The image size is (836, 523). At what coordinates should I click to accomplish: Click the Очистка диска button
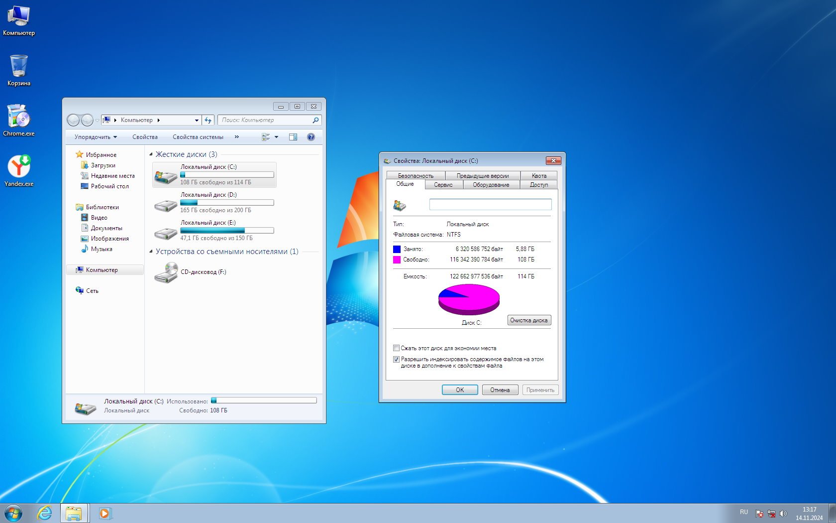528,320
